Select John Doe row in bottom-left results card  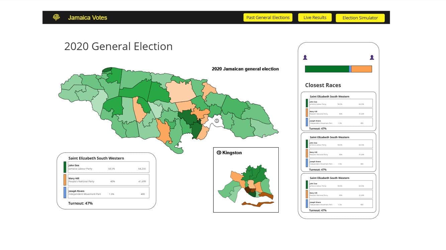[108, 167]
